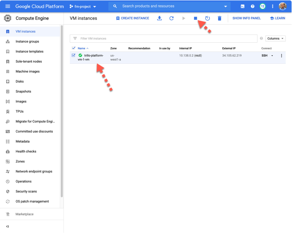Click the import VM download icon

pyautogui.click(x=160, y=18)
